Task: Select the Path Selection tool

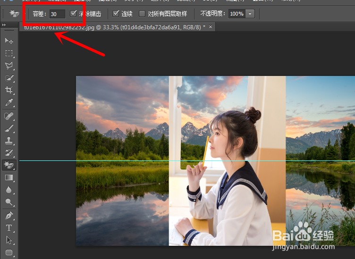Action: pos(9,240)
